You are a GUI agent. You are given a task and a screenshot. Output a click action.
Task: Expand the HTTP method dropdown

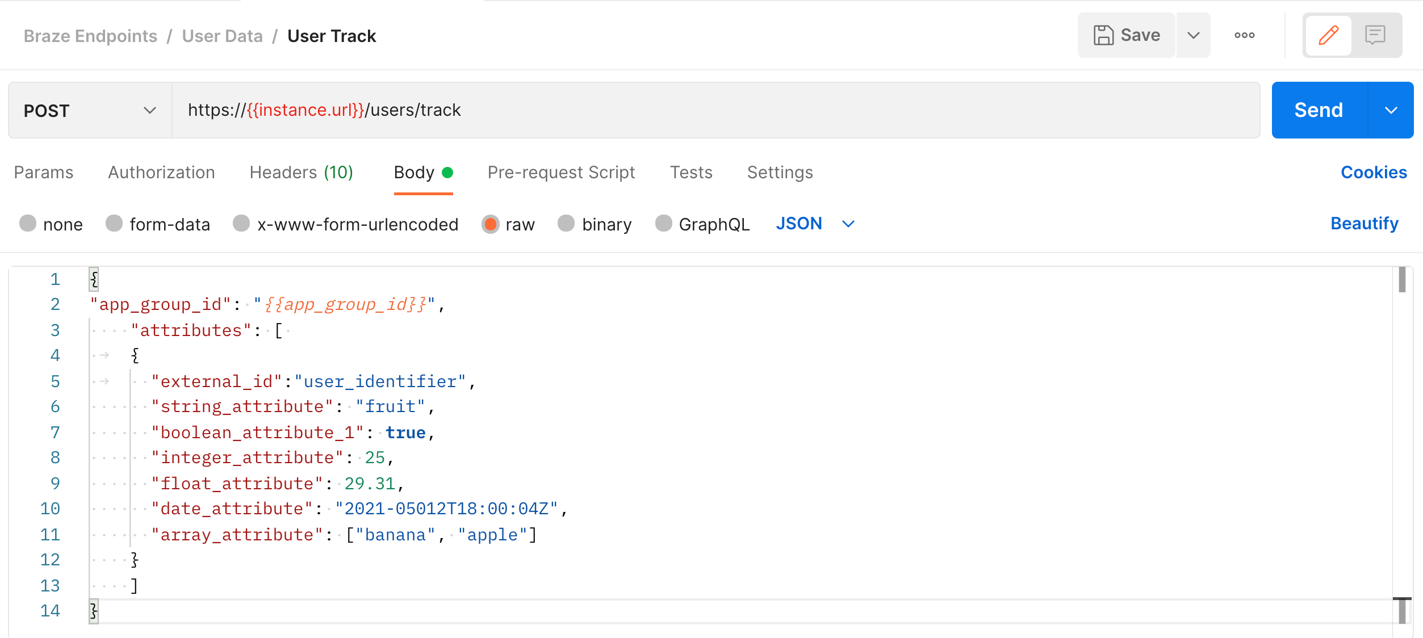[x=150, y=111]
